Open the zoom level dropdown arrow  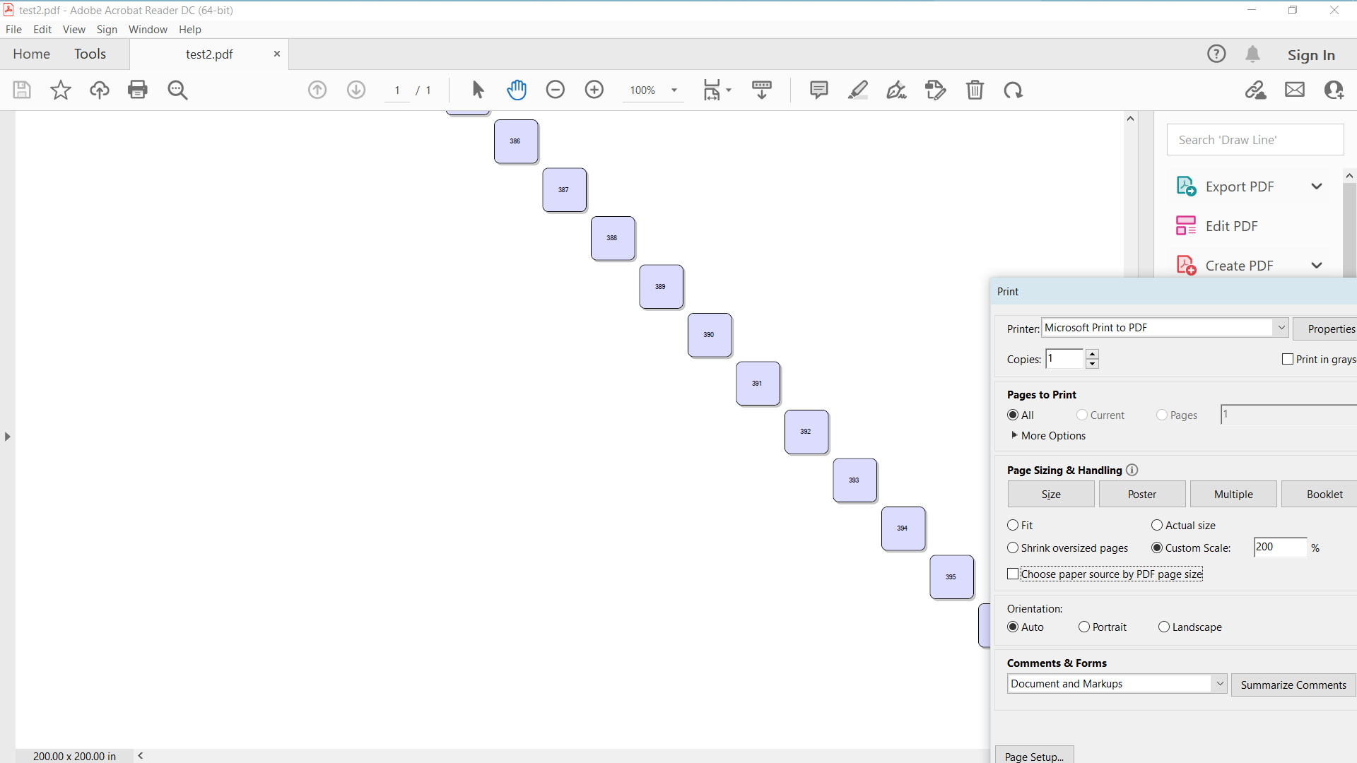(674, 90)
